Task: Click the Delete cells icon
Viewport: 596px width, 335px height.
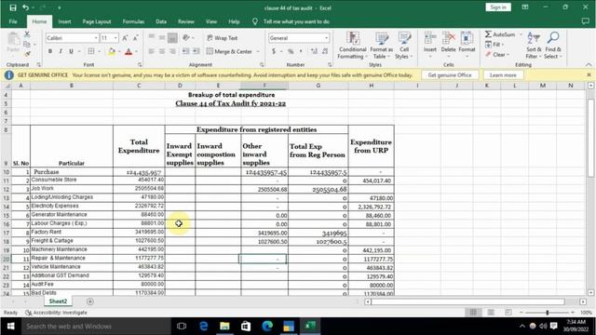Action: [448, 39]
